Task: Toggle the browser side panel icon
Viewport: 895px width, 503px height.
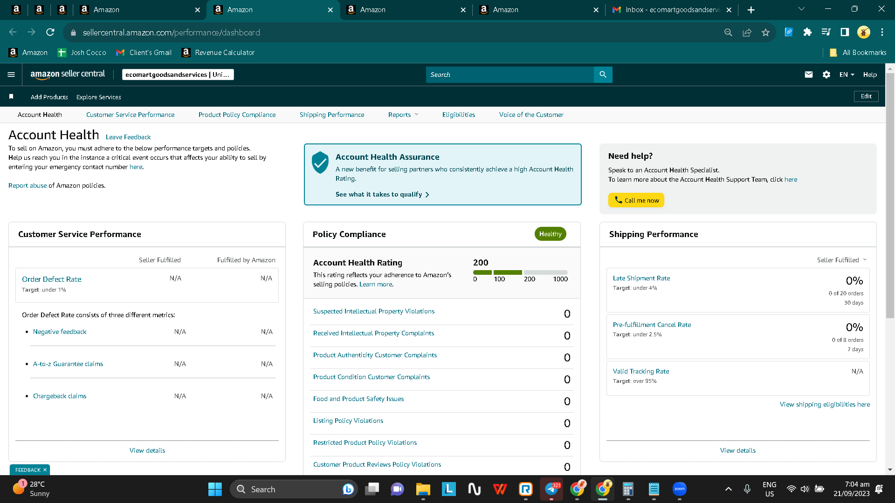Action: 845,32
